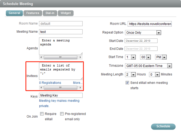Expand the Timezone dropdown
Viewport: 181px width, 135px height.
149,66
